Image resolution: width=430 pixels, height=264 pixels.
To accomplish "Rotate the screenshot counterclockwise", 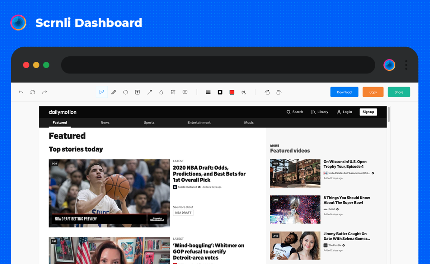I will pyautogui.click(x=267, y=92).
